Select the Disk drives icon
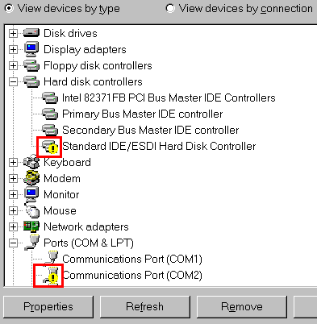317x324 pixels. 31,33
